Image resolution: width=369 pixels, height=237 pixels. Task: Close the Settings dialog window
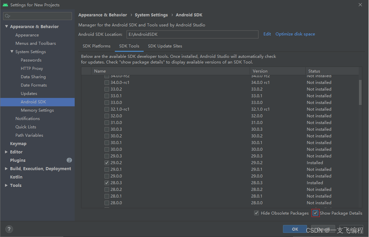[360, 5]
